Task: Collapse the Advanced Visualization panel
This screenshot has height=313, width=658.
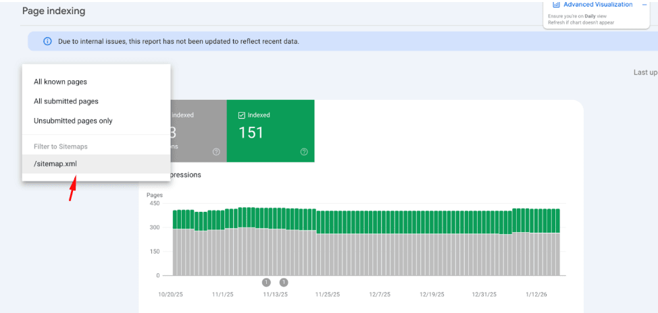Action: pos(644,5)
